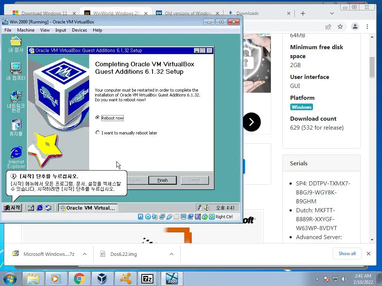The height and width of the screenshot is (286, 382).
Task: Click the share icon in Chrome's address bar
Action: pyautogui.click(x=328, y=26)
